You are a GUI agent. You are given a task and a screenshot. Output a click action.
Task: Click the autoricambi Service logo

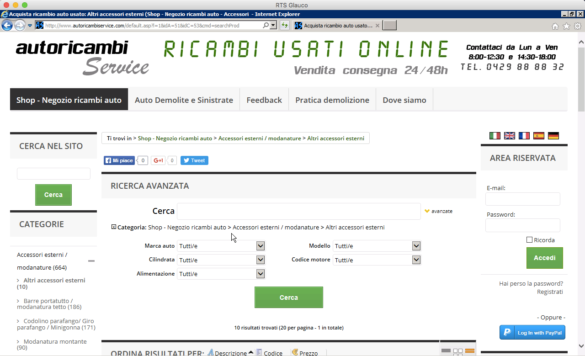pos(82,58)
